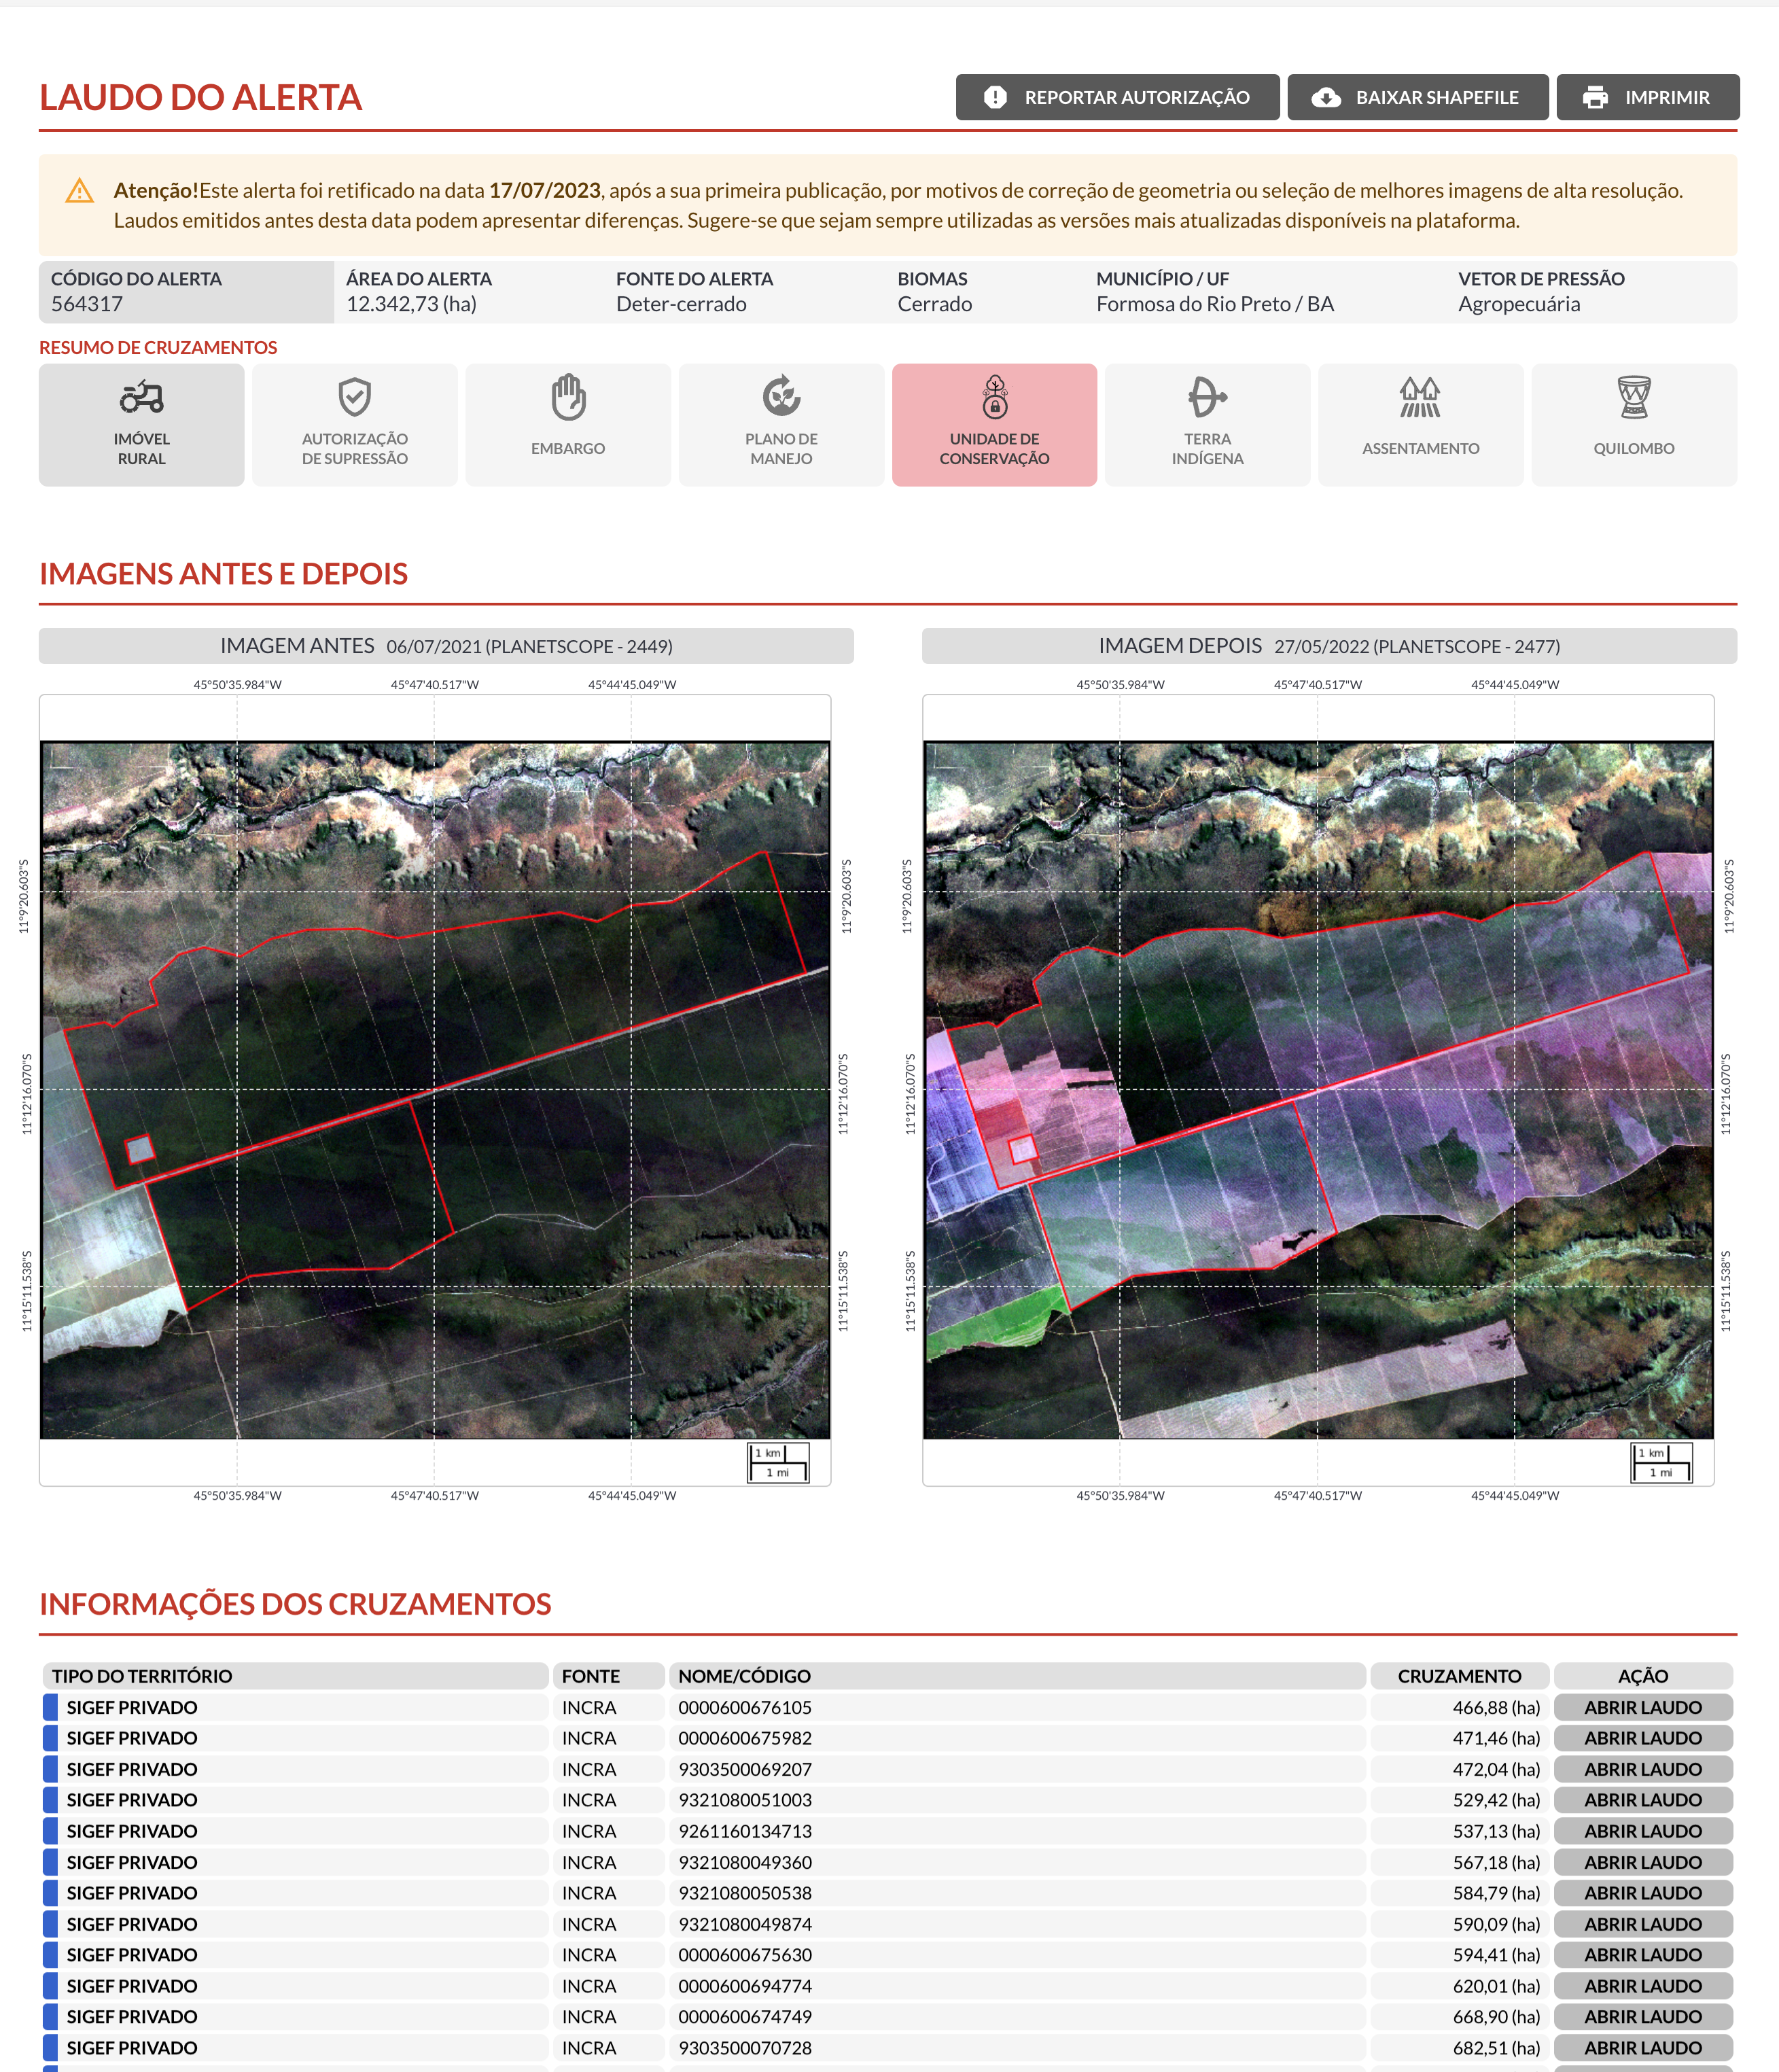Click the Imagem Antes satellite map
Image resolution: width=1779 pixels, height=2072 pixels.
(x=435, y=1090)
